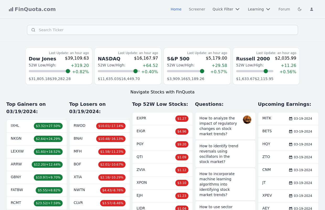
Task: Select GBNY in Top Gainers
Action: point(16,177)
